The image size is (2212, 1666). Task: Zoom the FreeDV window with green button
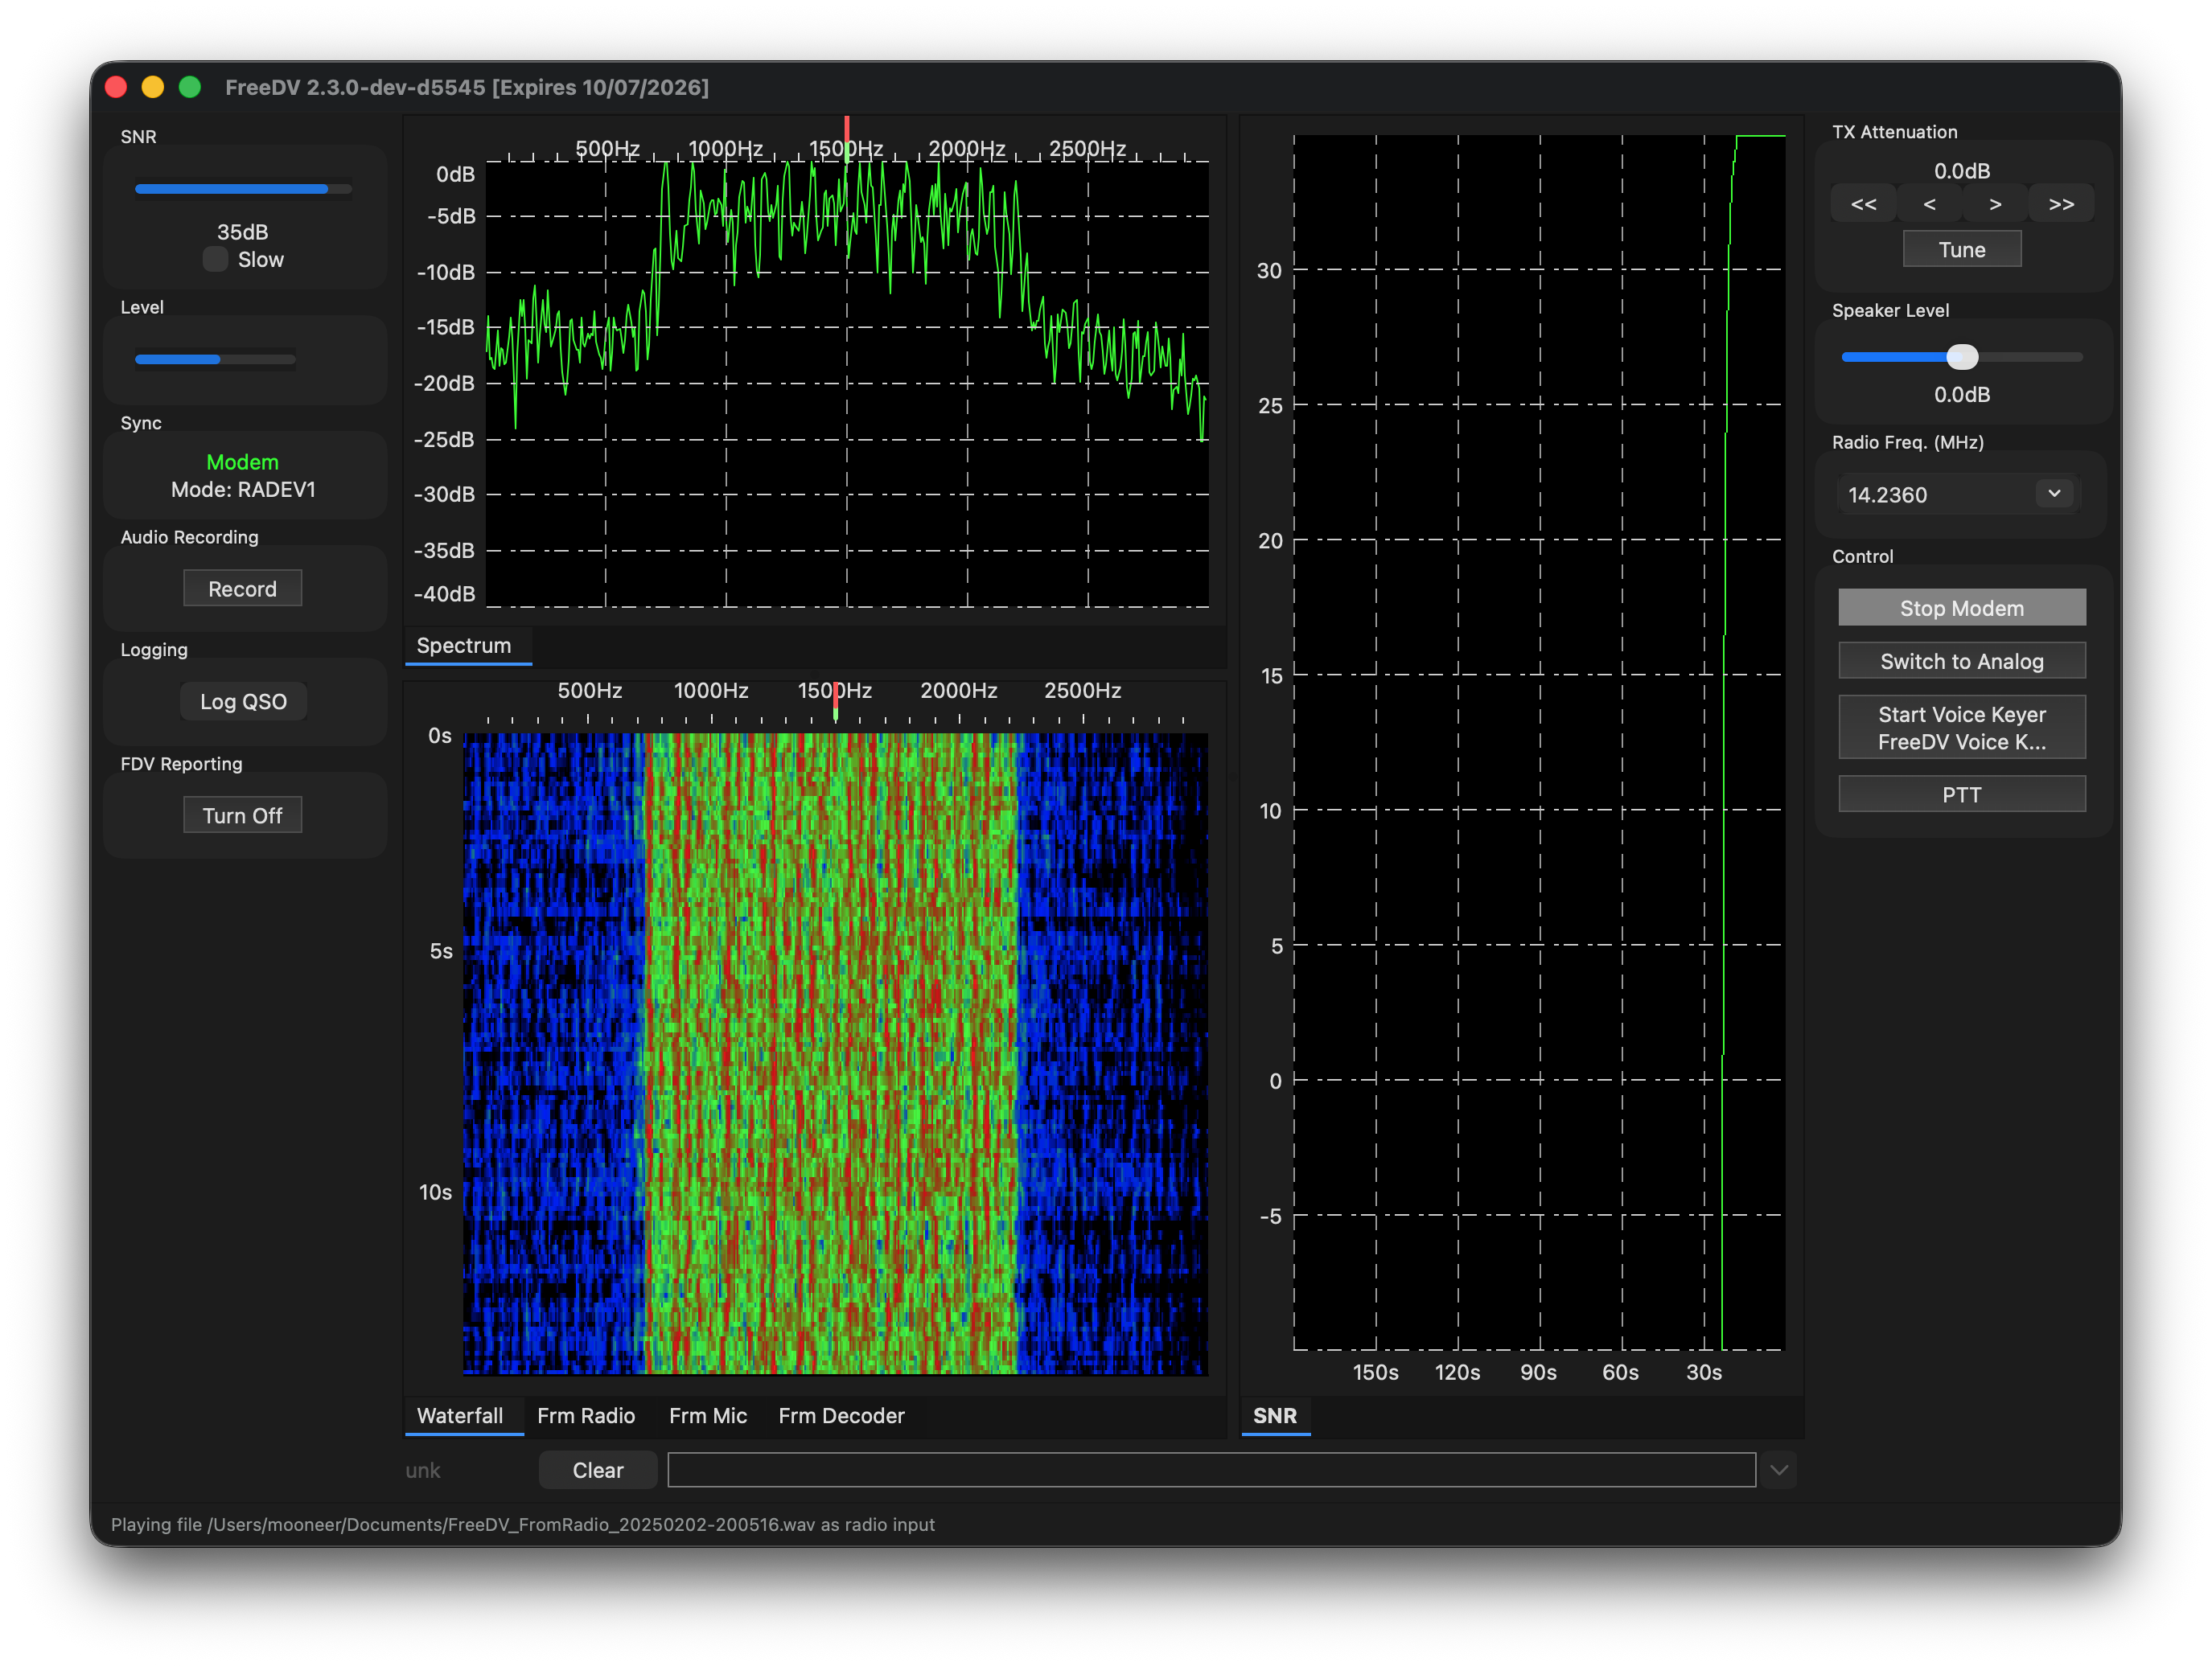click(x=190, y=87)
